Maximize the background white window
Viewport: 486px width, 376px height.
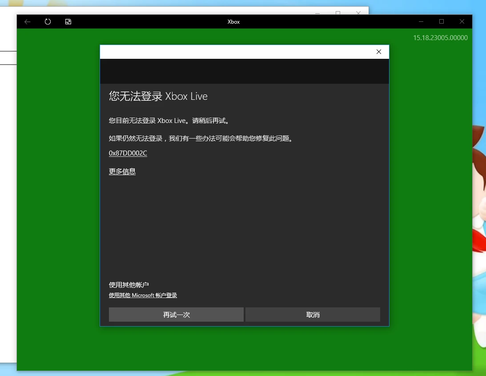click(338, 12)
